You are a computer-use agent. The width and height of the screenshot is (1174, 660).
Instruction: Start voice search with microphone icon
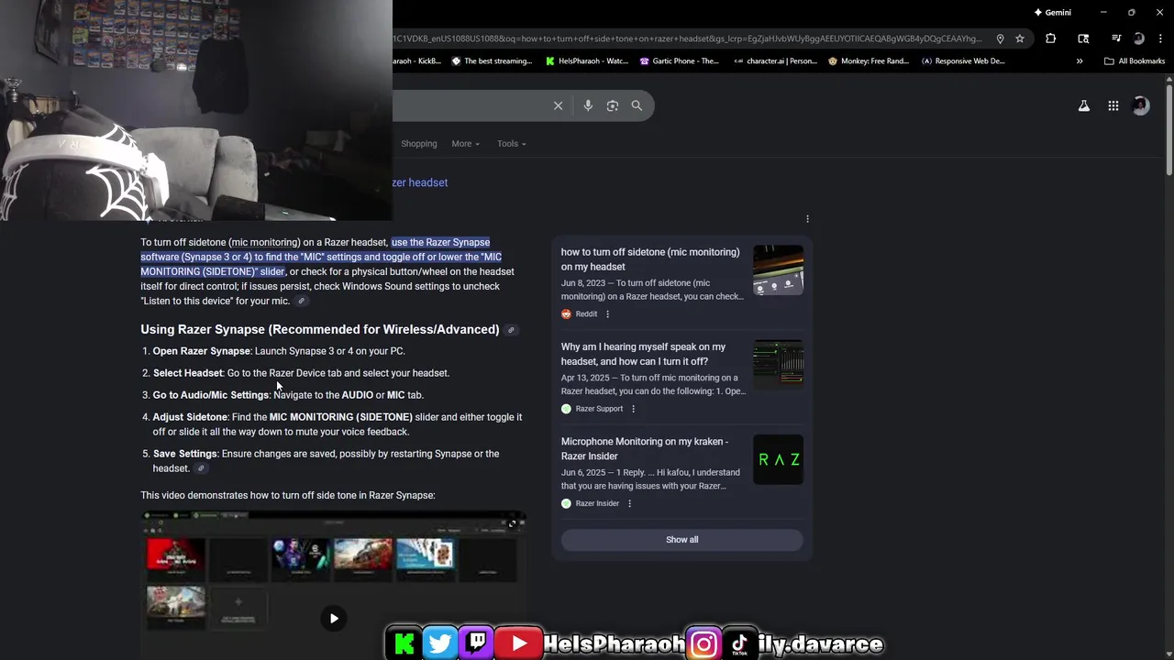pyautogui.click(x=588, y=105)
